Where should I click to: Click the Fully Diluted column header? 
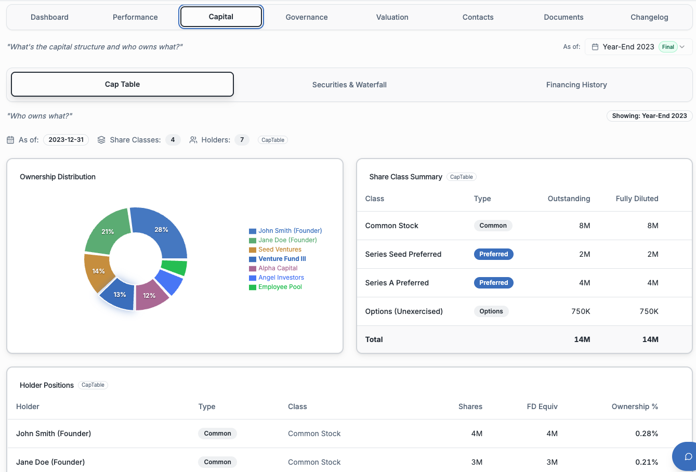point(637,199)
